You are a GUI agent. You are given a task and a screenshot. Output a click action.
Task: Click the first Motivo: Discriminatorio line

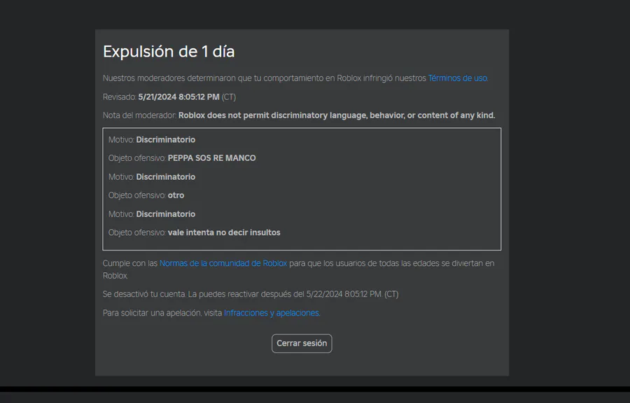pyautogui.click(x=152, y=140)
